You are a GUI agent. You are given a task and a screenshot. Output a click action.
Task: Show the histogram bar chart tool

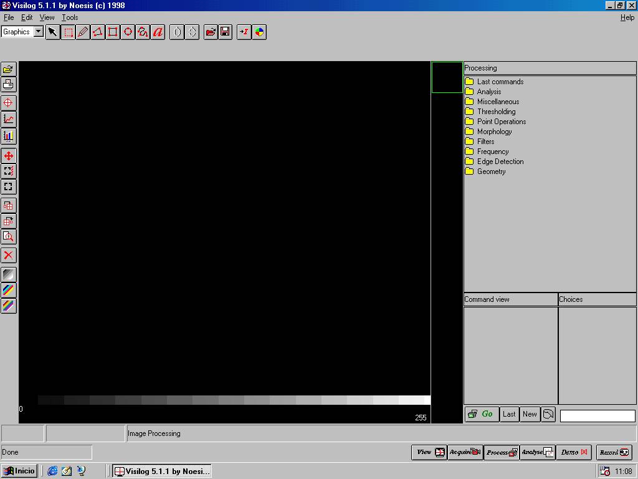coord(9,135)
